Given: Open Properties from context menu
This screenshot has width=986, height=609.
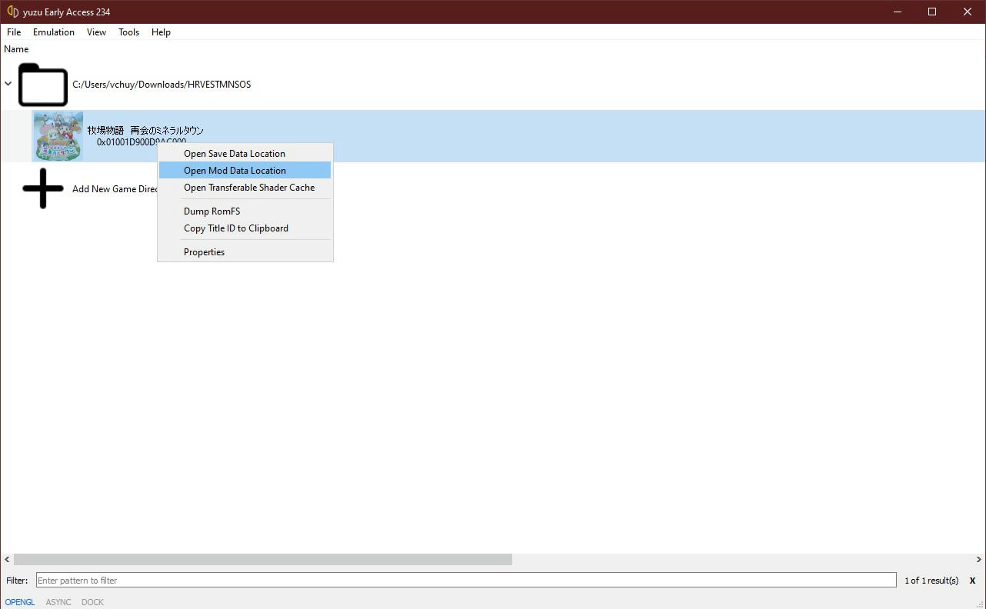Looking at the screenshot, I should (245, 252).
